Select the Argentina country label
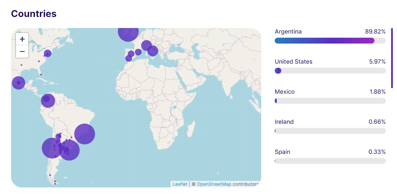The height and width of the screenshot is (195, 397). point(288,31)
